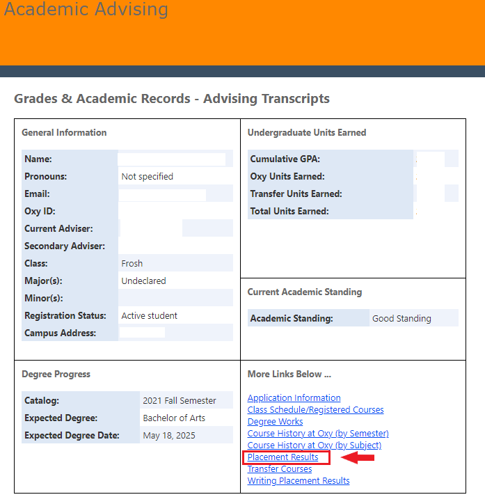Viewport: 485px width, 497px height.
Task: Open Course History at Oxy (by Subject)
Action: (315, 445)
